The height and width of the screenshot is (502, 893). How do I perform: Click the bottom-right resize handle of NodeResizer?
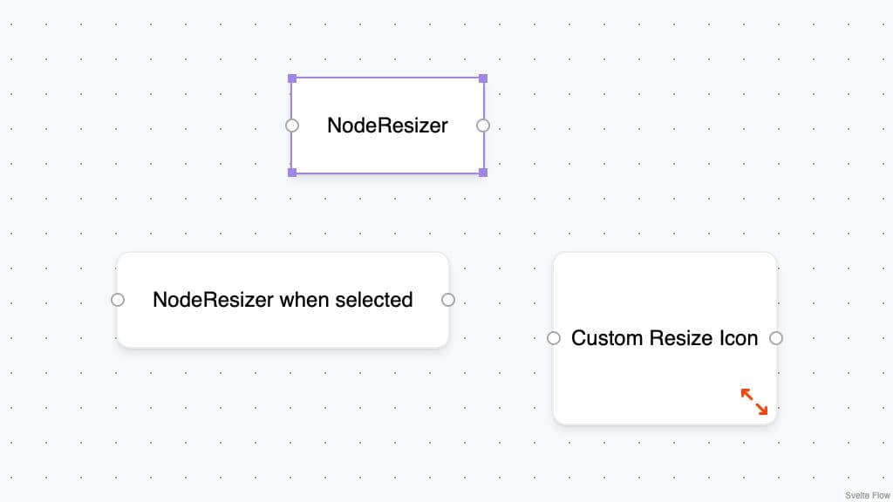[x=483, y=173]
